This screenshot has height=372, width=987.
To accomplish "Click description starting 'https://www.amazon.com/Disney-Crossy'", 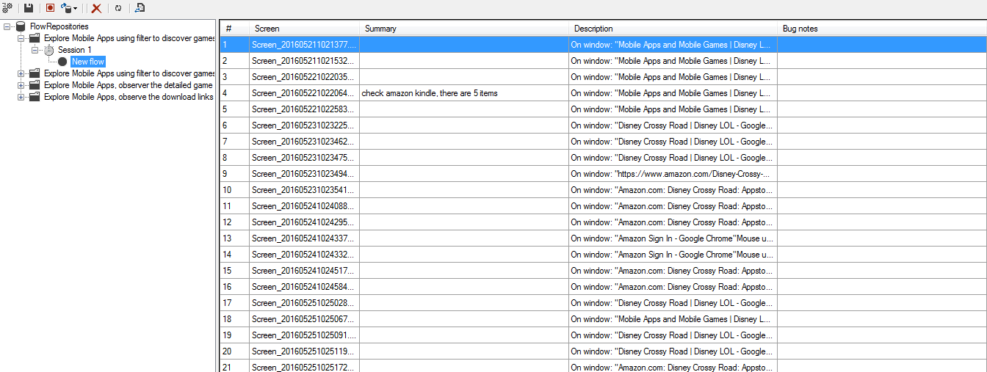I will click(x=673, y=174).
